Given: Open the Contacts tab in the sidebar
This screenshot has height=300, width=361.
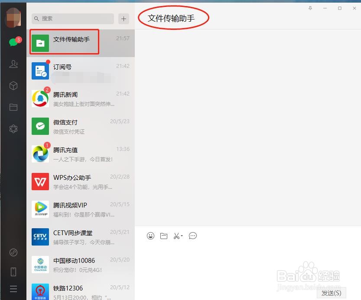Looking at the screenshot, I should click(x=13, y=64).
